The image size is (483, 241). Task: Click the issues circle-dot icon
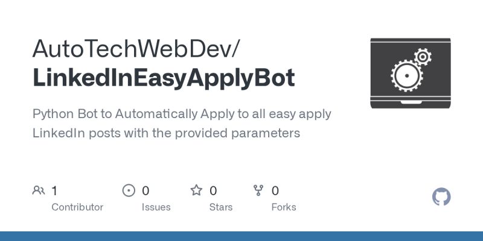pos(129,190)
